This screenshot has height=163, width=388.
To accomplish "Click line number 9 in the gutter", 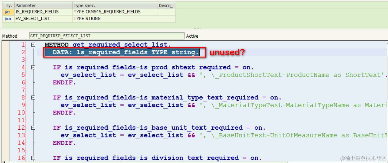I will (23, 105).
